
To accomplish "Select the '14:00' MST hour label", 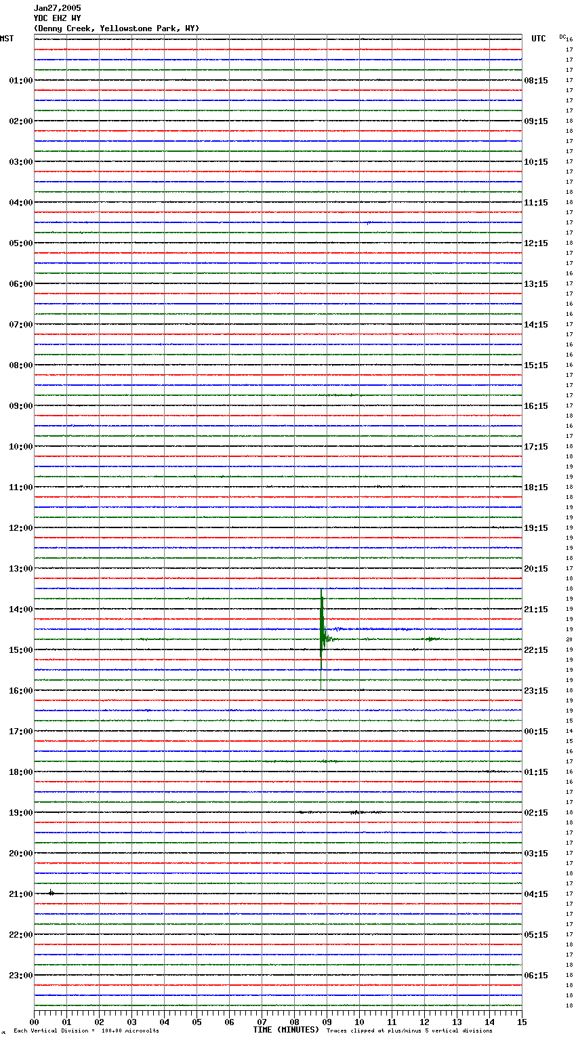I will [21, 609].
